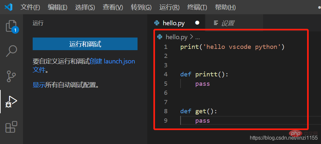Viewport: 321px width, 144px height.
Task: Expand breadcrumb ellipsis after hello.py
Action: pos(198,38)
